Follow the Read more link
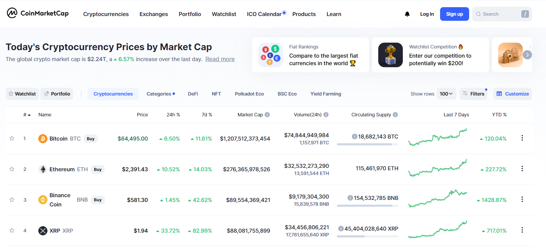The image size is (546, 248). pyautogui.click(x=220, y=59)
